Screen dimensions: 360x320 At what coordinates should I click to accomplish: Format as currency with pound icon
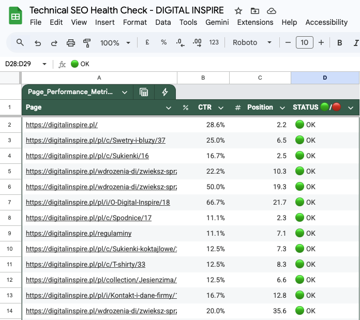pyautogui.click(x=147, y=42)
